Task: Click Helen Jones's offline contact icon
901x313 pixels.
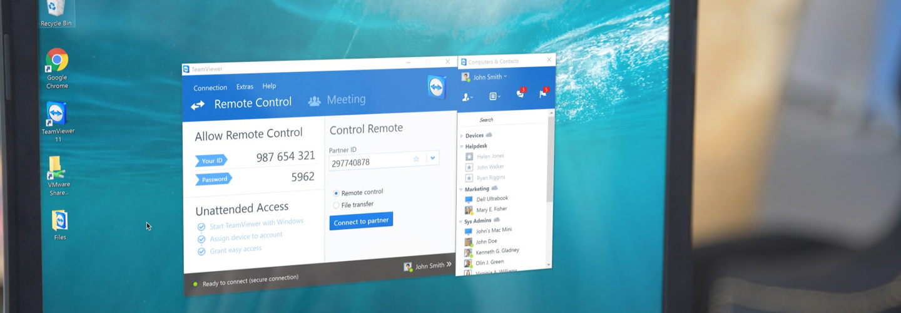Action: click(x=469, y=156)
